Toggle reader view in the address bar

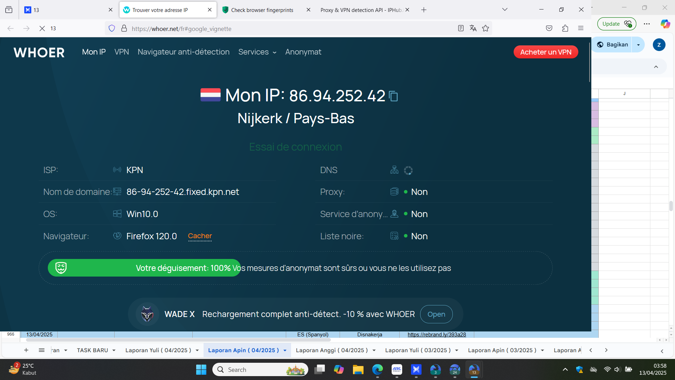461,28
